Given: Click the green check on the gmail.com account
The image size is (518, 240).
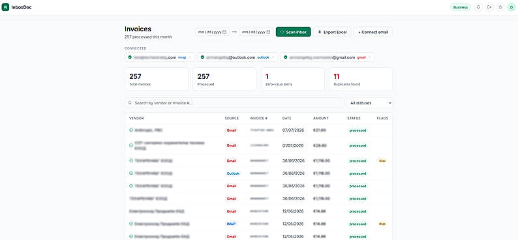Looking at the screenshot, I should tap(286, 57).
